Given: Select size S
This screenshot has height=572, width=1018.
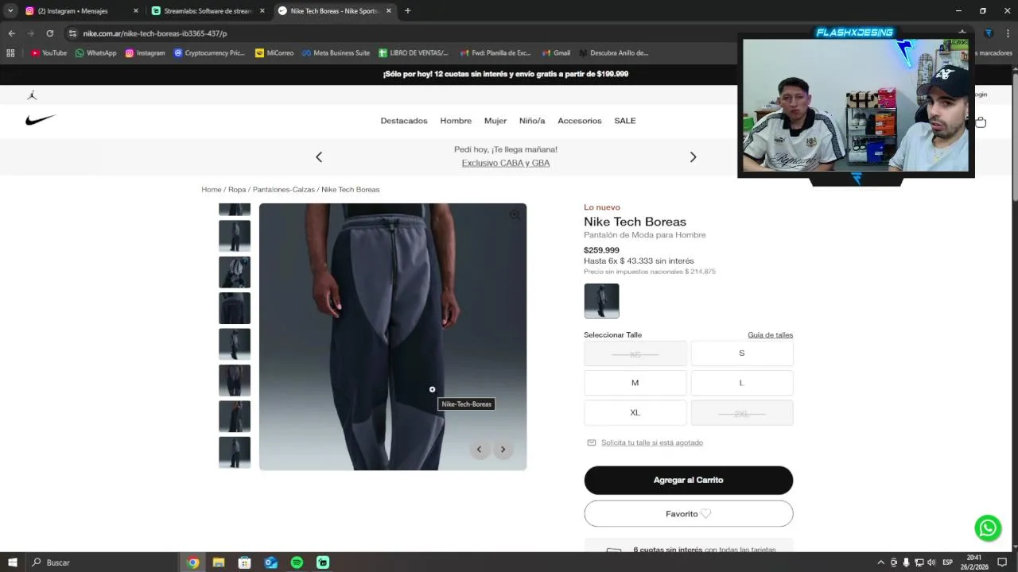Looking at the screenshot, I should pyautogui.click(x=742, y=354).
